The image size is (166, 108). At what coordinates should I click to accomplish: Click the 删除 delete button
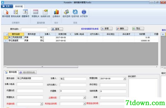pyautogui.click(x=122, y=29)
